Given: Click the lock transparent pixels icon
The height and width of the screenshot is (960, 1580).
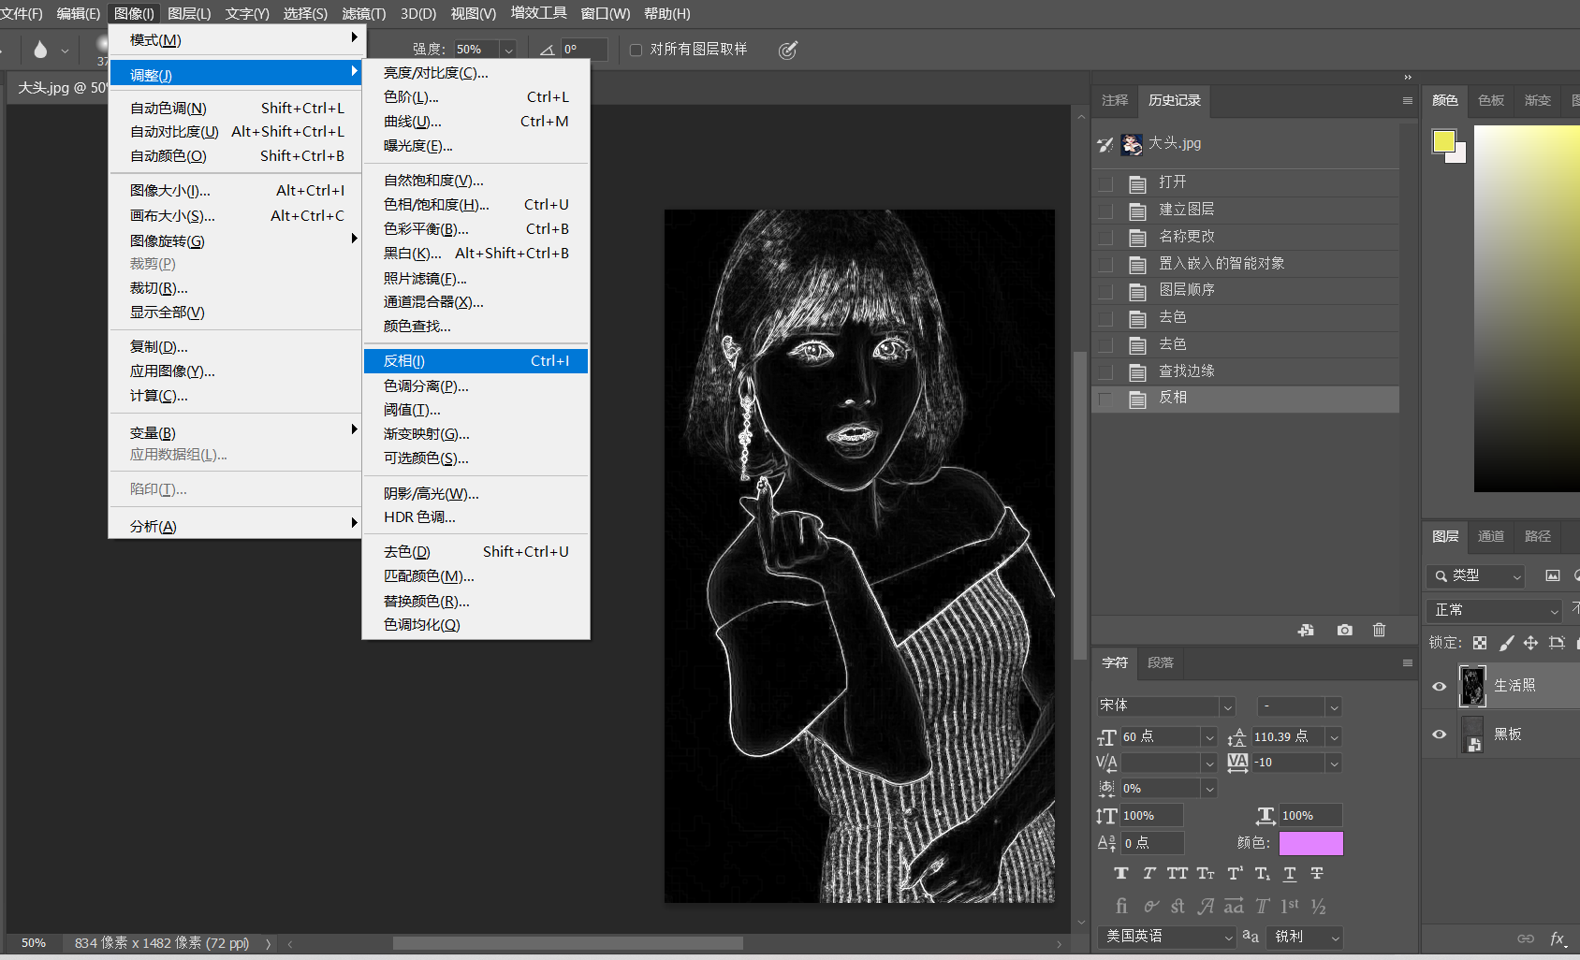Looking at the screenshot, I should tap(1479, 643).
